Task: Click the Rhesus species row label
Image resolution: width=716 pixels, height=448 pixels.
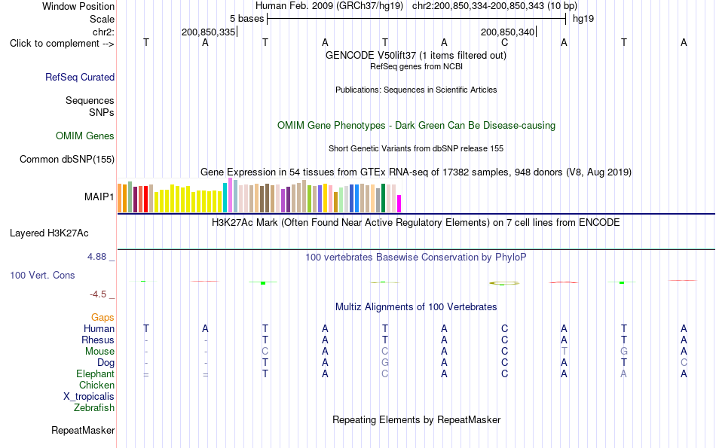Action: click(98, 340)
